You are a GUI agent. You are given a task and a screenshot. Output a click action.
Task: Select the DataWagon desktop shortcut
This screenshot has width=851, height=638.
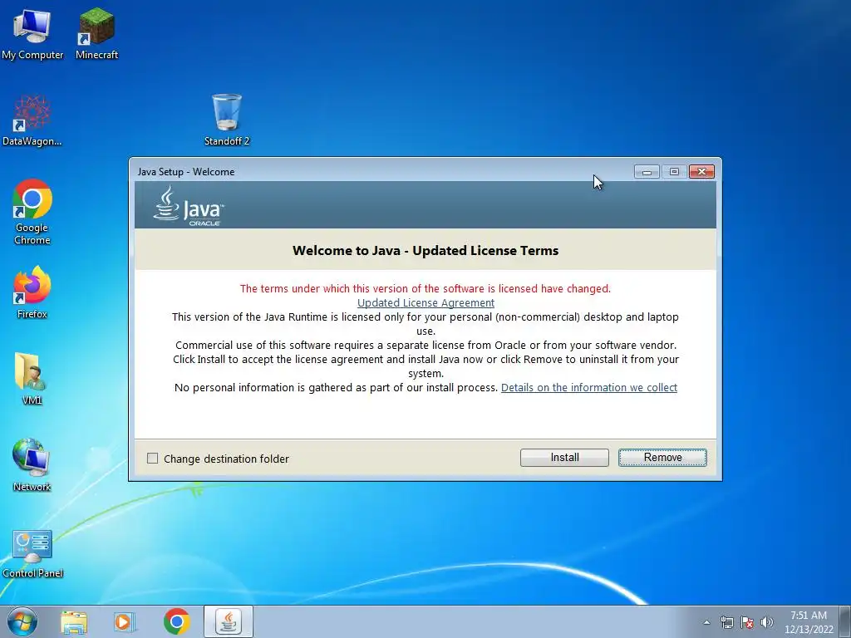[x=32, y=120]
